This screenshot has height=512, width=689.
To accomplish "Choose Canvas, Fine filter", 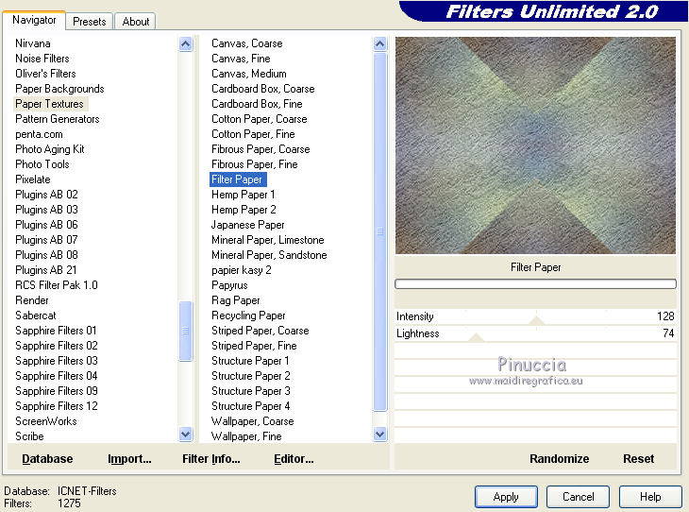I will (x=241, y=59).
